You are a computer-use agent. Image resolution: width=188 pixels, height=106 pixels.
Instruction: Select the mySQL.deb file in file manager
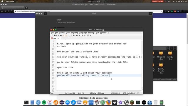coord(170,56)
